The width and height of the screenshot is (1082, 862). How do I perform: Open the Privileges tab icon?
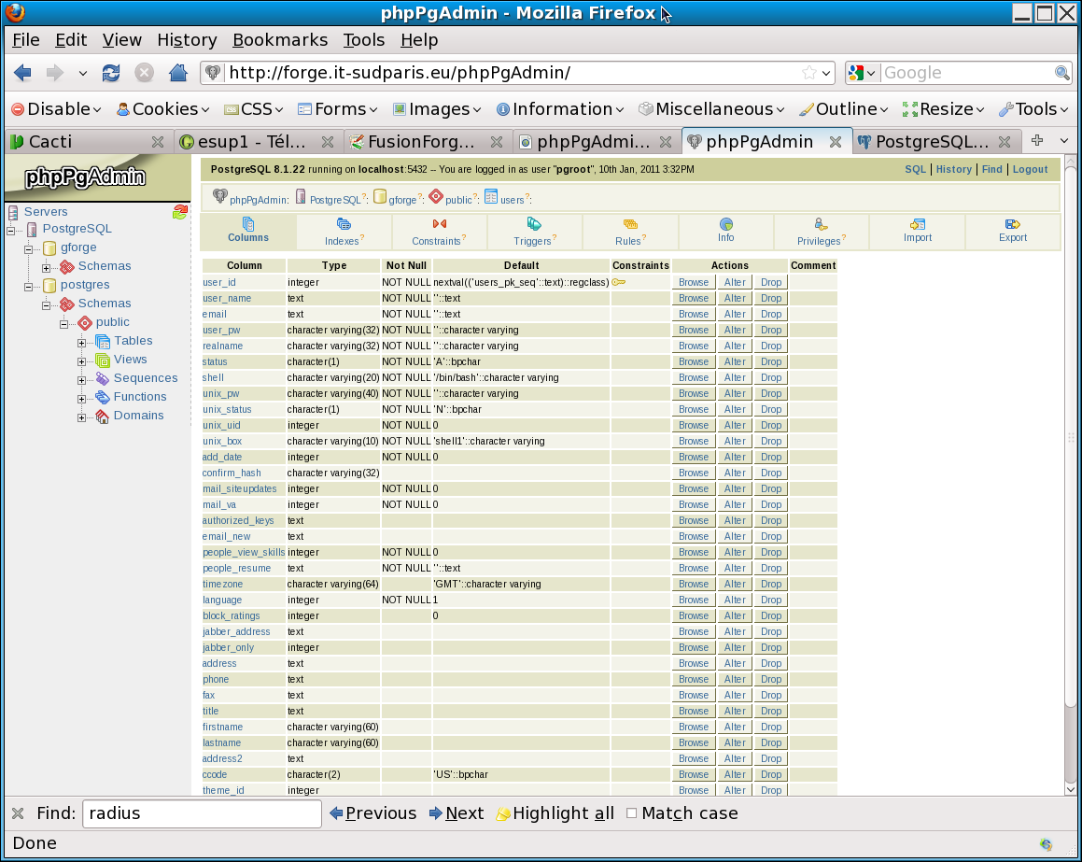821,224
